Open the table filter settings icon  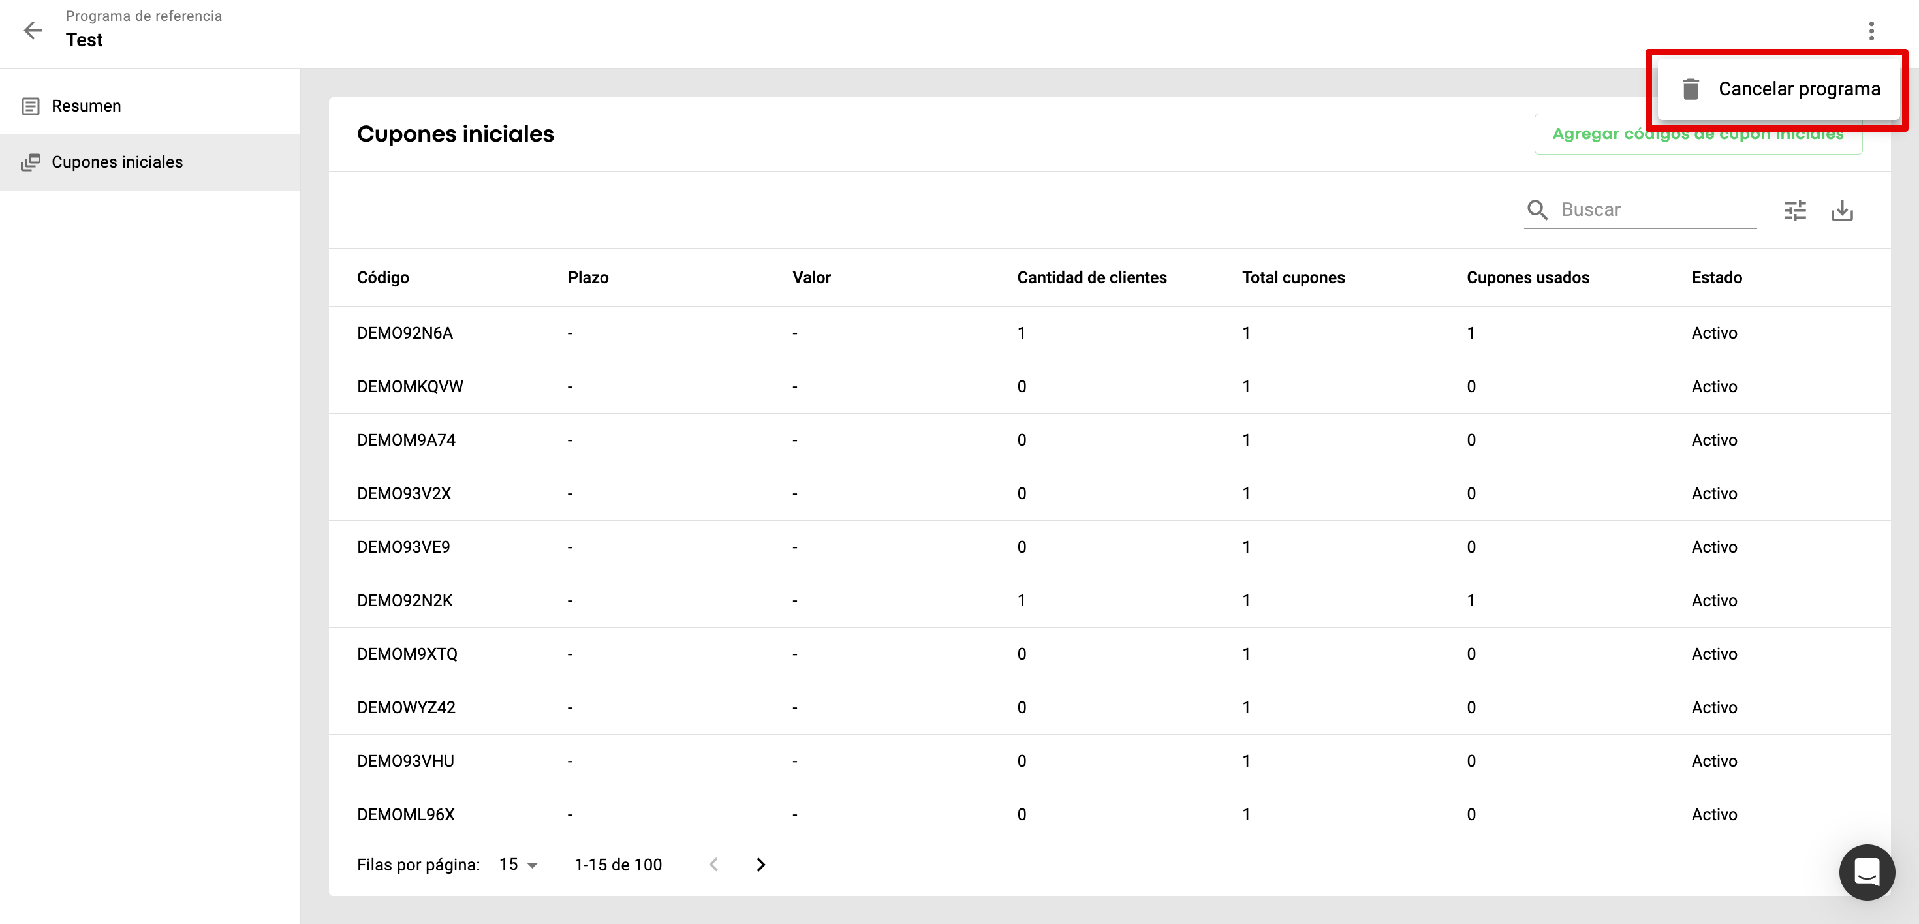click(1794, 211)
